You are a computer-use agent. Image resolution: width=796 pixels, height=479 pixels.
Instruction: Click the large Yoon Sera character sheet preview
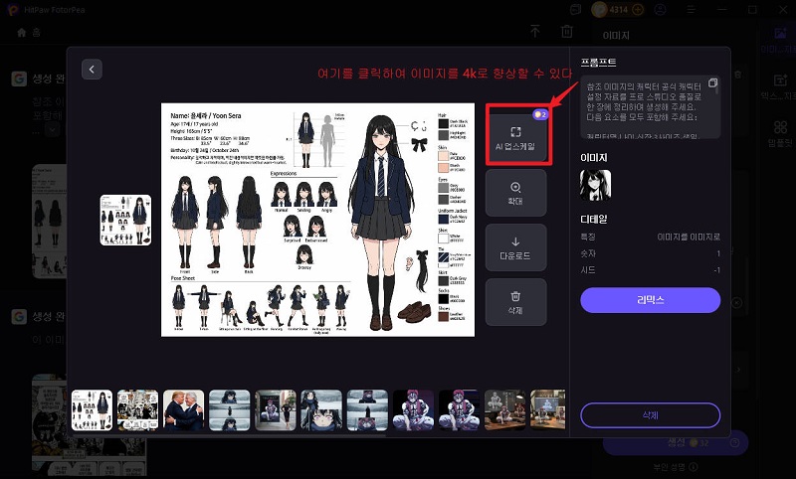click(317, 220)
